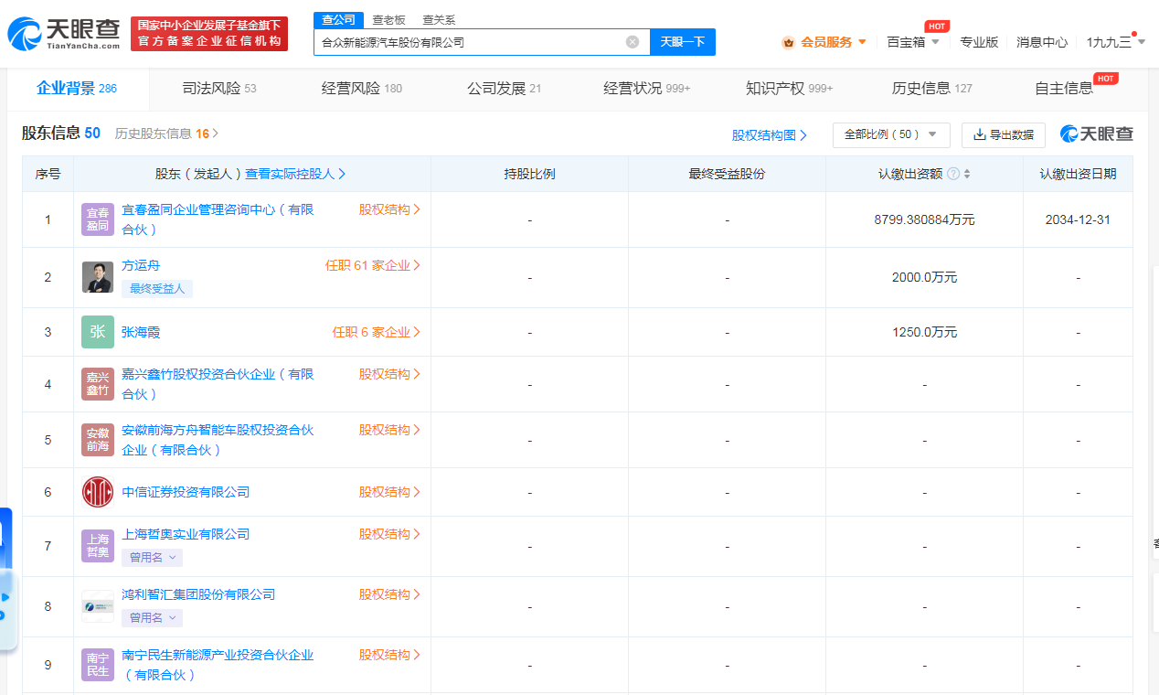This screenshot has height=695, width=1159.
Task: Click the 天眼一下 search button
Action: (682, 42)
